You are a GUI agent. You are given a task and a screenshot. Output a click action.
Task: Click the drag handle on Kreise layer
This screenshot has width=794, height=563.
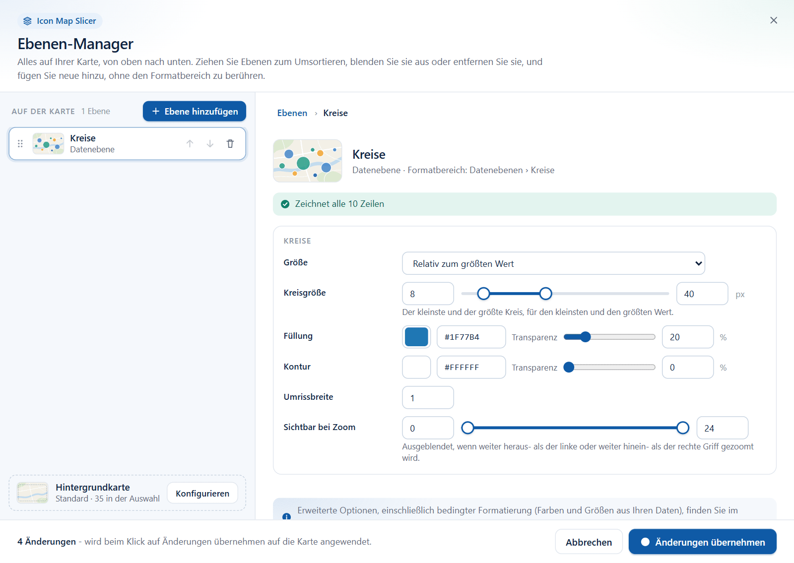pos(20,144)
